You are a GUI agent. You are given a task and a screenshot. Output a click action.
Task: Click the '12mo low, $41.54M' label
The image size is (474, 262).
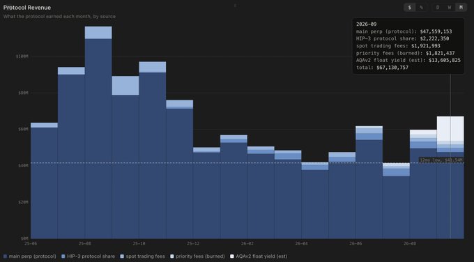[441, 160]
